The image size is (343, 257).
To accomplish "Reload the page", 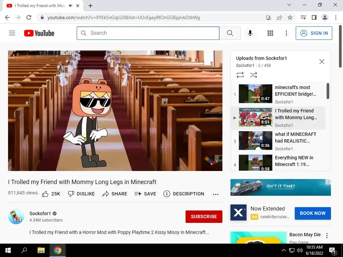I will coord(29,17).
